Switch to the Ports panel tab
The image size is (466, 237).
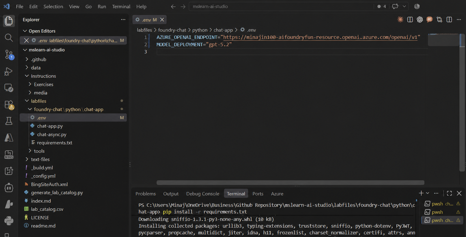point(258,194)
